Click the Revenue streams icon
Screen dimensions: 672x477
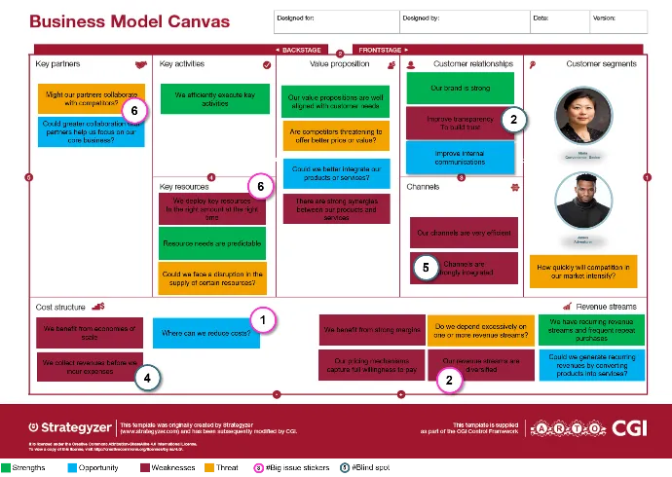pos(567,307)
